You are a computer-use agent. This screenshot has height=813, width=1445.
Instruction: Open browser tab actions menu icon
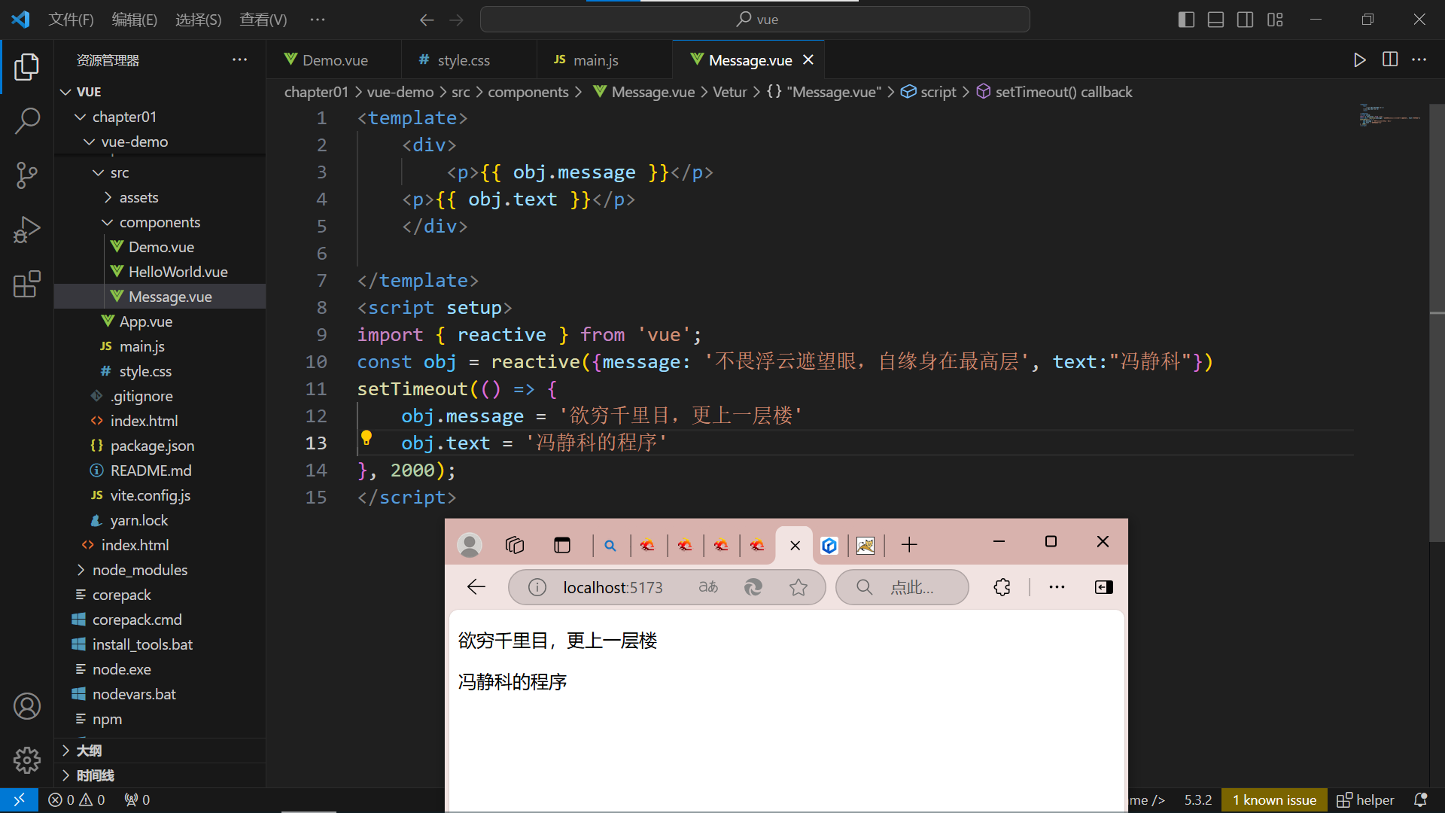point(562,545)
